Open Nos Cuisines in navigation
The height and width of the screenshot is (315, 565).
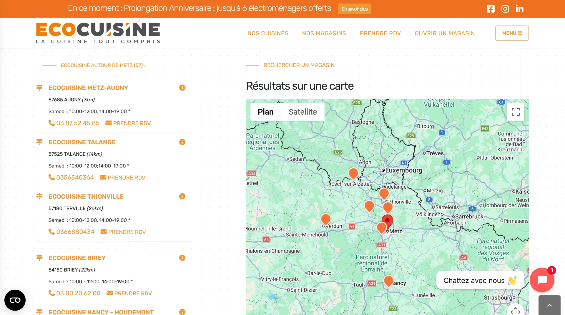[268, 33]
